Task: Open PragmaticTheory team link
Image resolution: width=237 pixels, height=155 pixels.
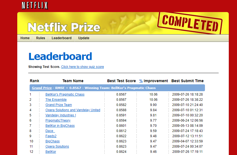Action: pos(58,120)
